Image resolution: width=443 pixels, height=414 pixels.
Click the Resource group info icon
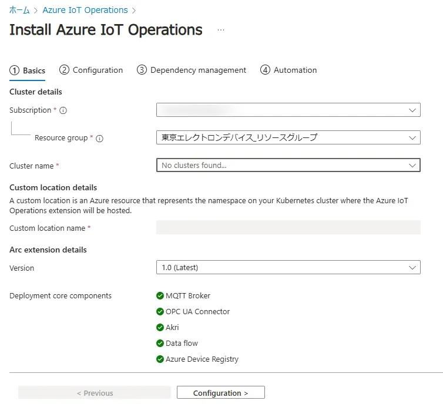click(99, 139)
